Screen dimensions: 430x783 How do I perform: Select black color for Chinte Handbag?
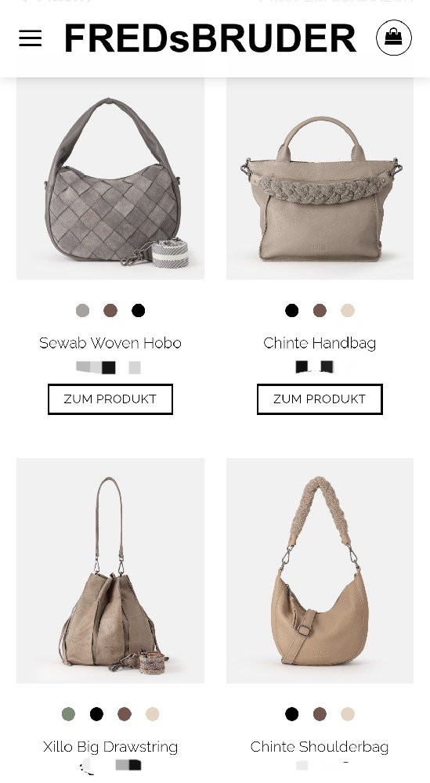click(291, 311)
